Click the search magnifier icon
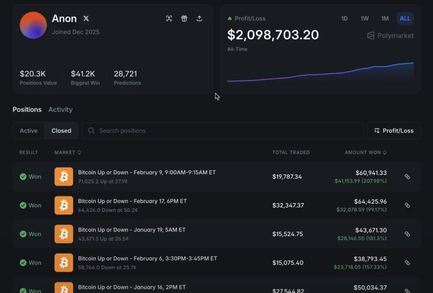This screenshot has height=293, width=433. (91, 131)
